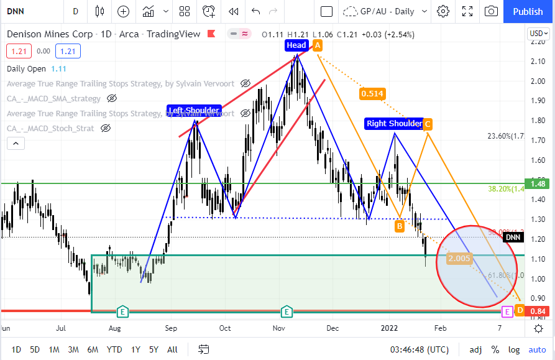
Task: Toggle visibility of second Average True Range strategy
Action: 245,113
